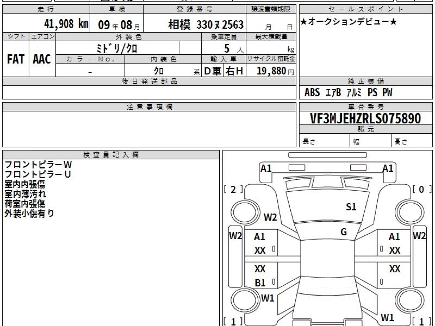Click the chassis number VF3MJEHZRLS075890
The width and height of the screenshot is (435, 326).
(365, 118)
